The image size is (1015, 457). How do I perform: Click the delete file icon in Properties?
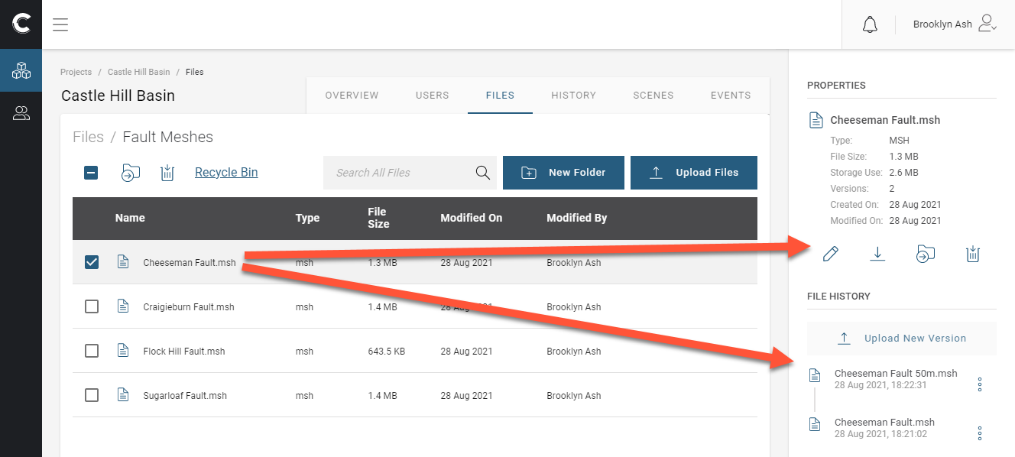pos(972,254)
